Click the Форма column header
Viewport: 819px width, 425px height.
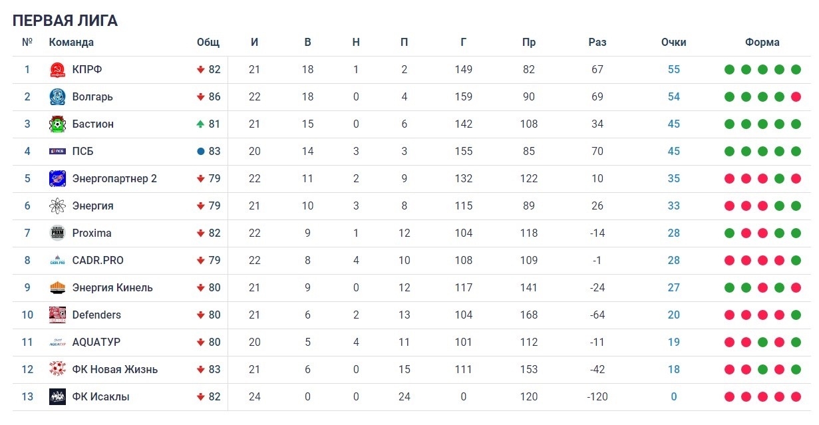[x=762, y=43]
